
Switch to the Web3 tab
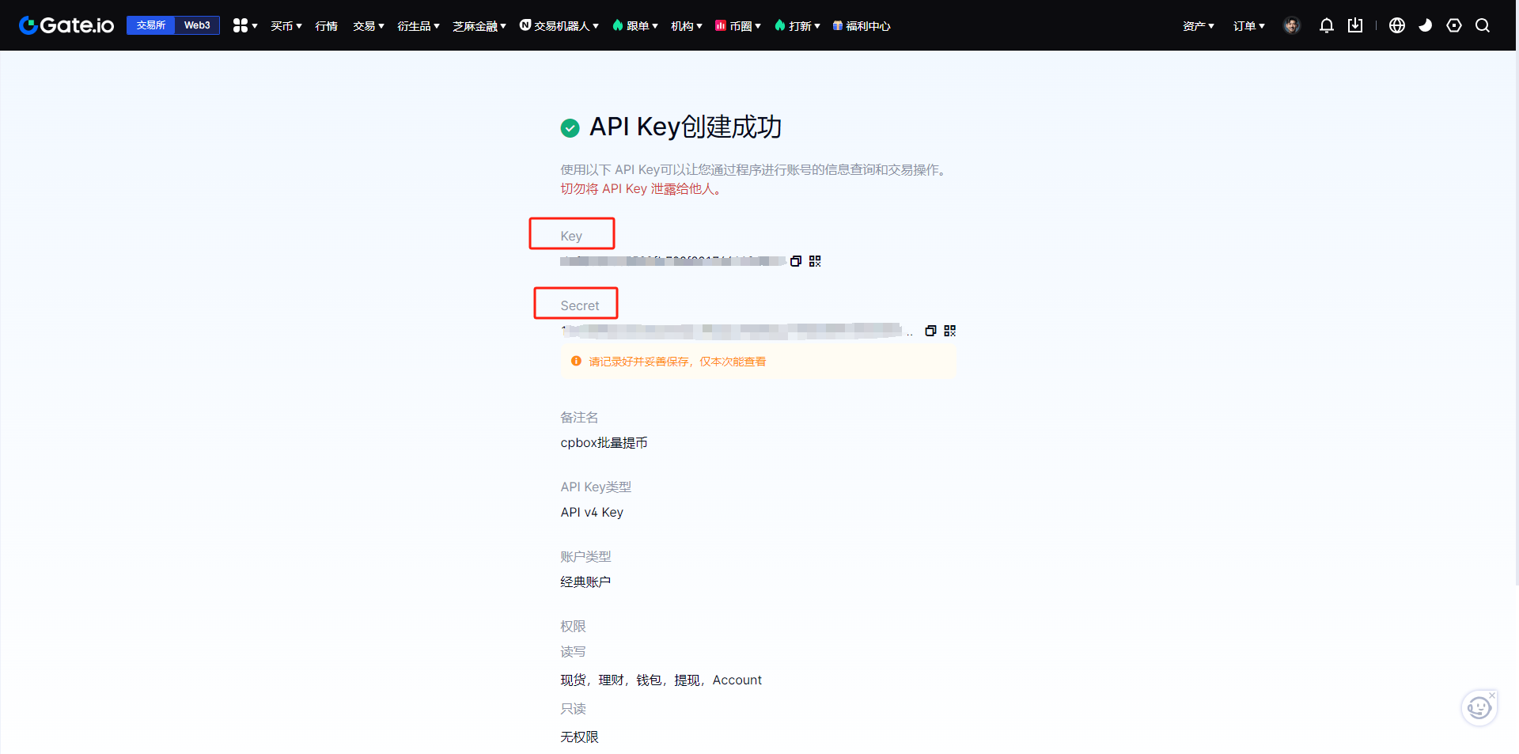[x=197, y=25]
